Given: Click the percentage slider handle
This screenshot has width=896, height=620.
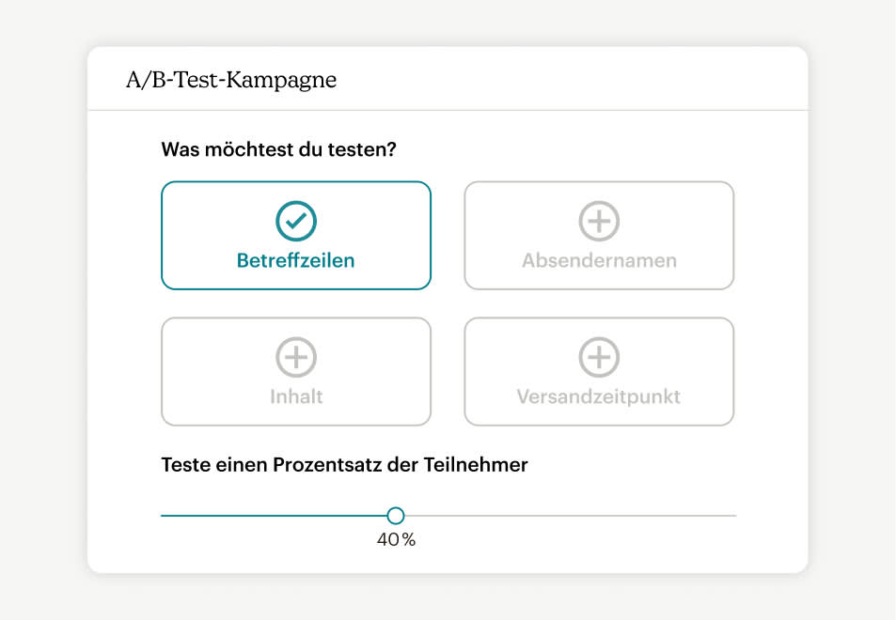Looking at the screenshot, I should click(396, 516).
